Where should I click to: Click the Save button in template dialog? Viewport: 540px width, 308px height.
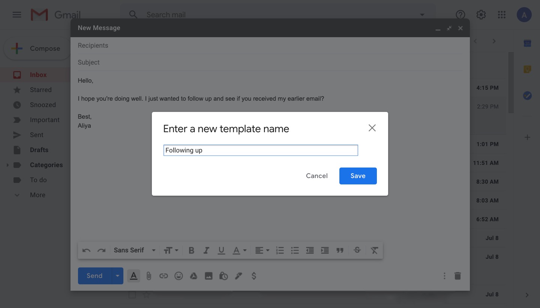tap(358, 176)
